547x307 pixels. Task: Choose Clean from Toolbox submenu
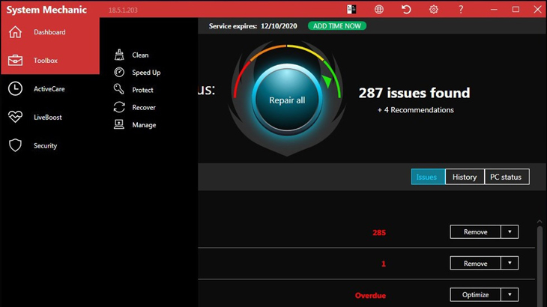click(140, 55)
